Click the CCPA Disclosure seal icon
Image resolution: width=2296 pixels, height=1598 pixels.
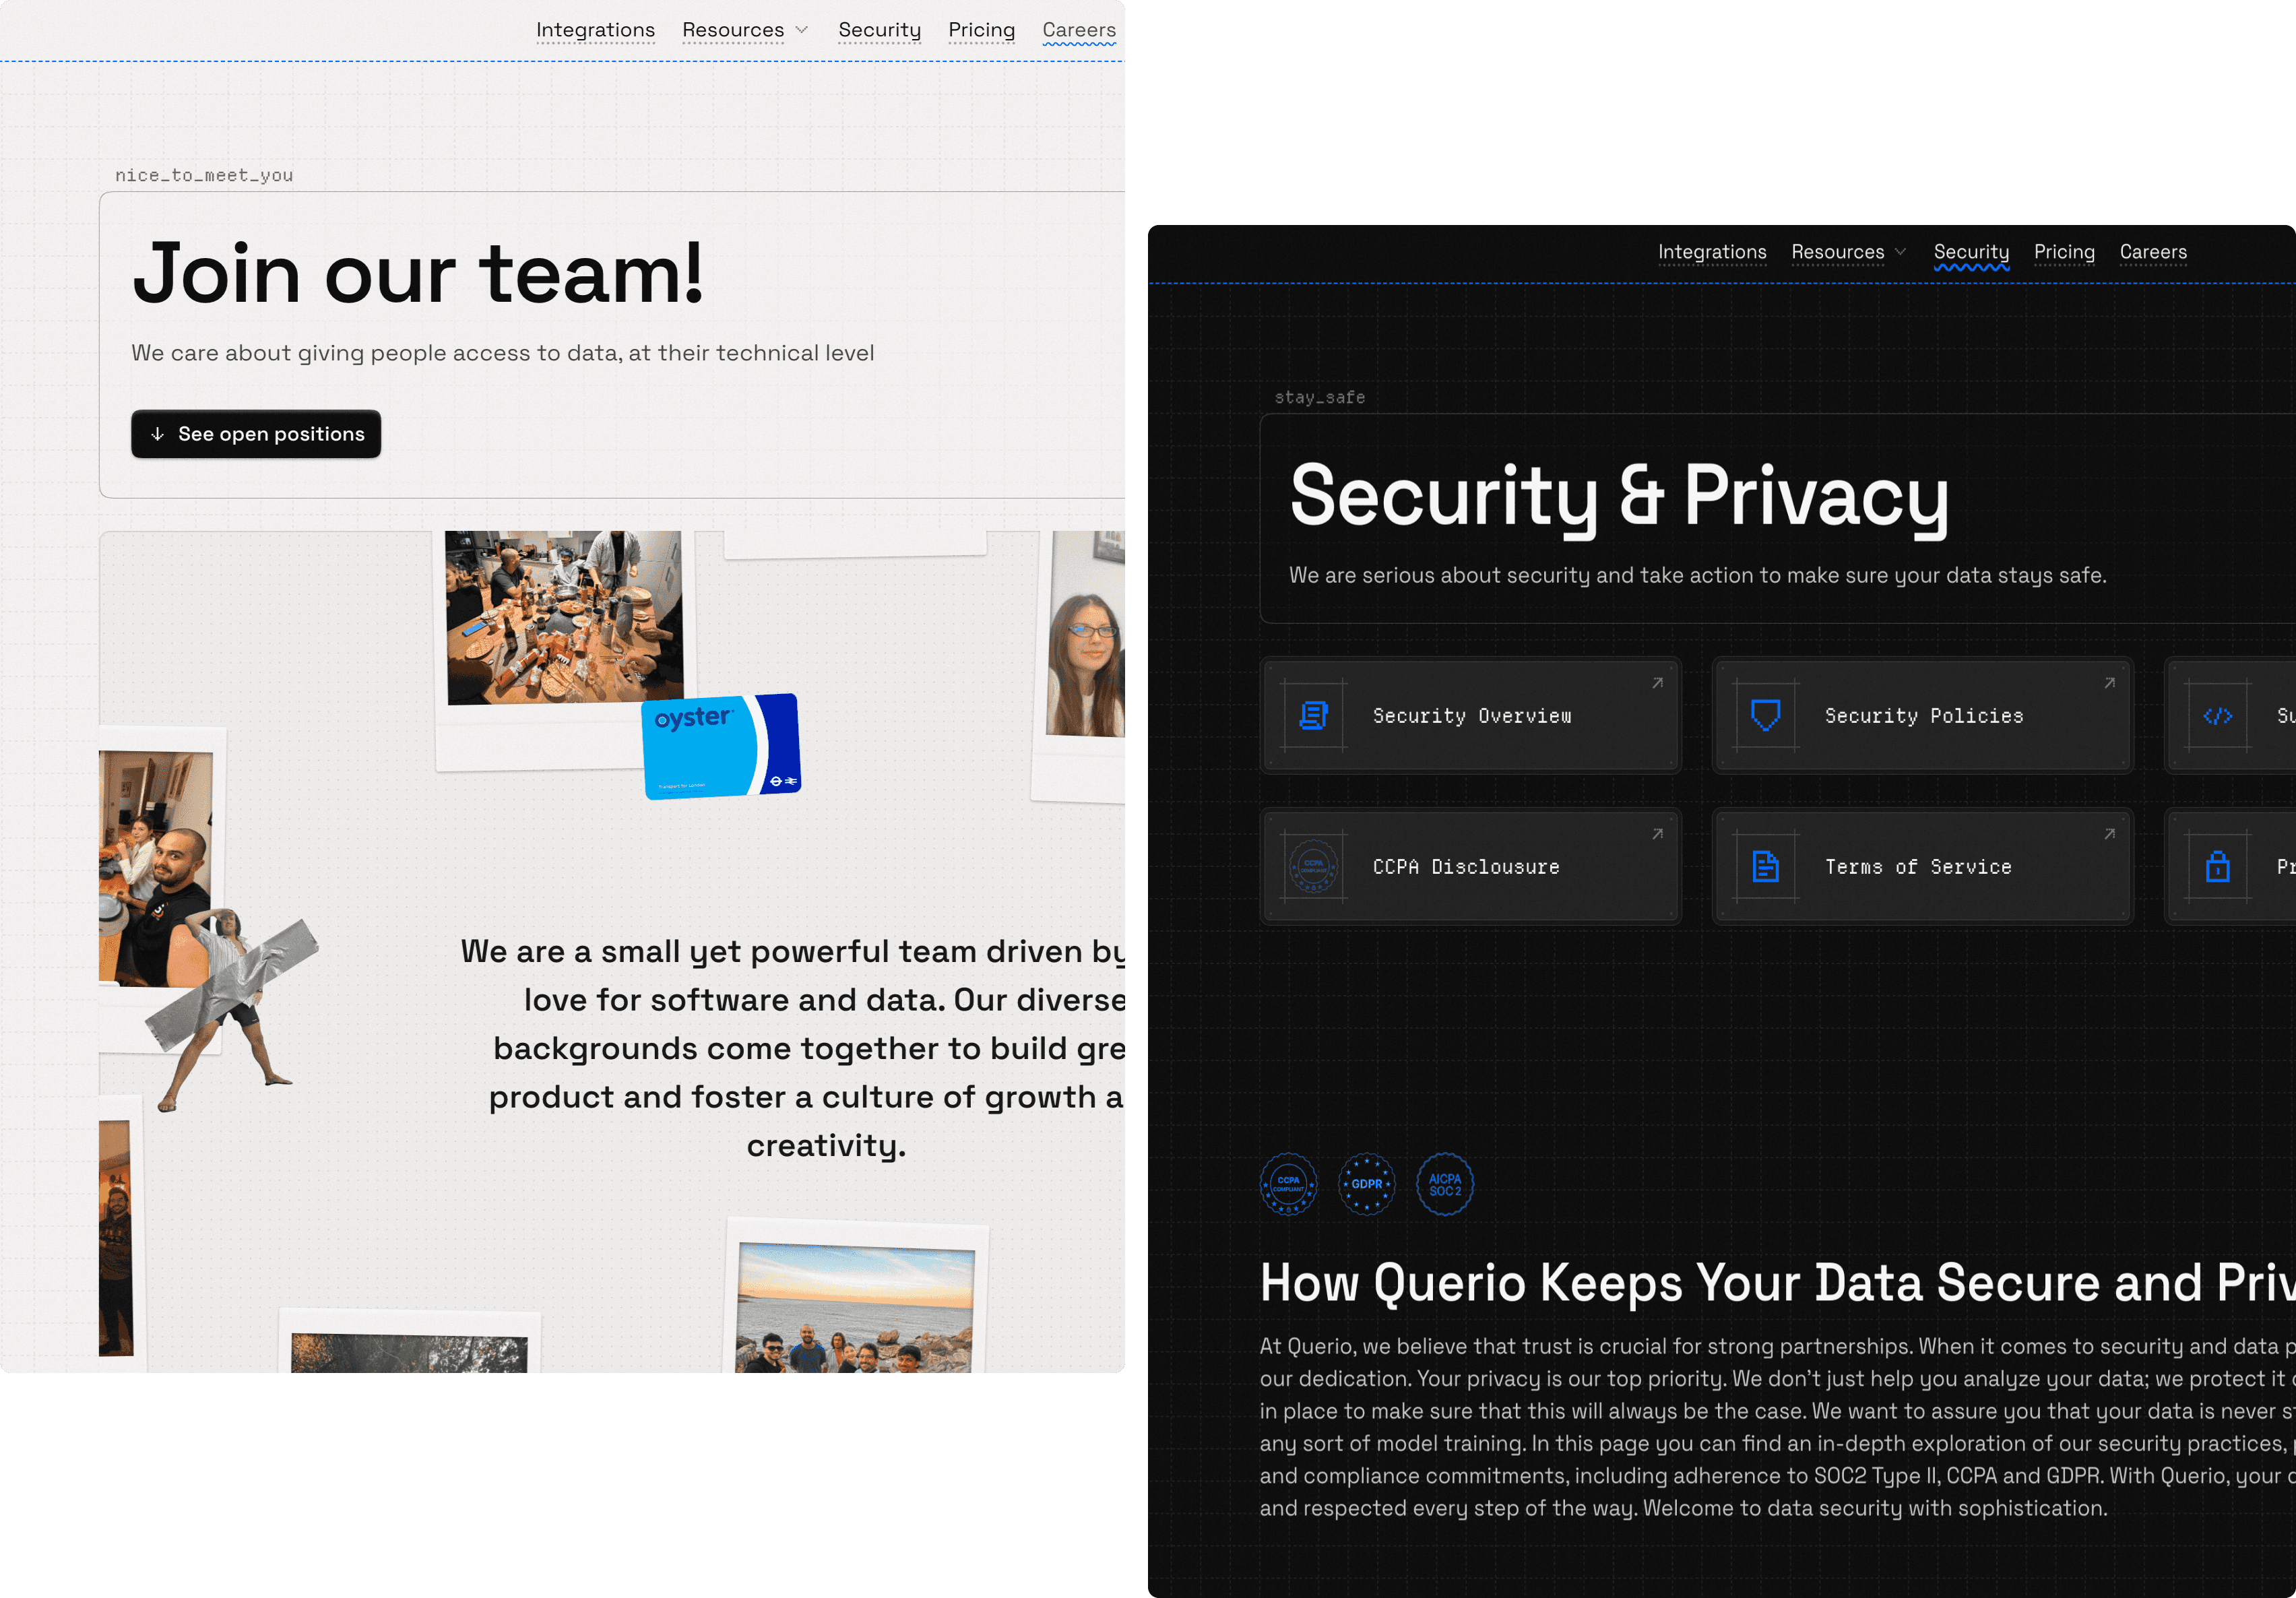[1313, 867]
